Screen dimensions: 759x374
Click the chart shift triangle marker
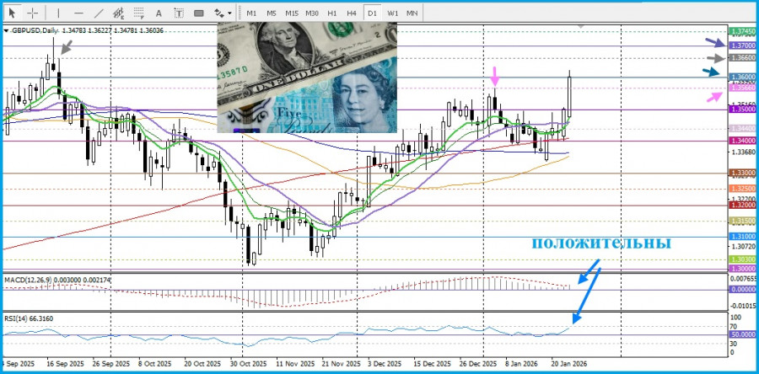579,26
